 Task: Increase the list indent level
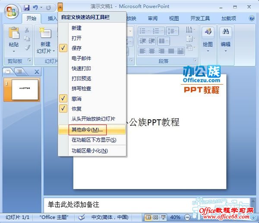152,41
